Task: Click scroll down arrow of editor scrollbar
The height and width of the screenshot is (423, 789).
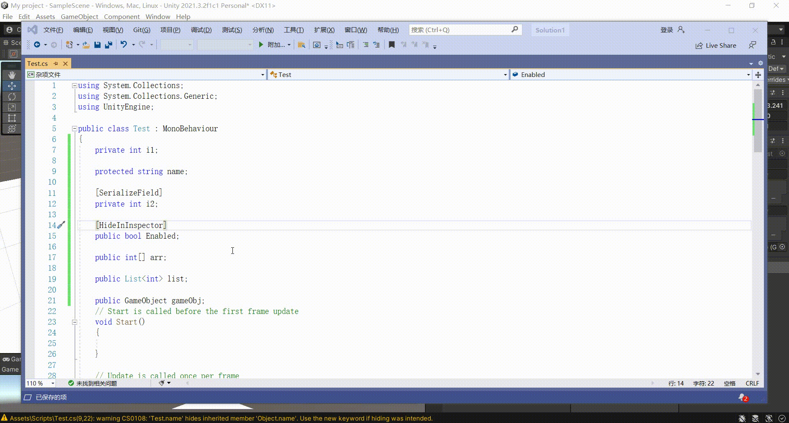Action: [x=758, y=374]
